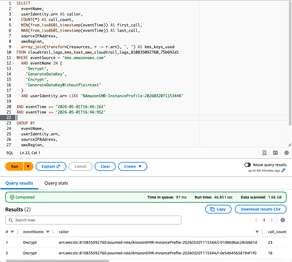Sort by the # column arrow
The width and height of the screenshot is (292, 262).
[12, 232]
